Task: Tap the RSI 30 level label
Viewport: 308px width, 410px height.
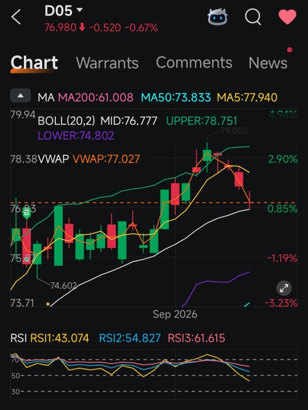Action: [15, 392]
